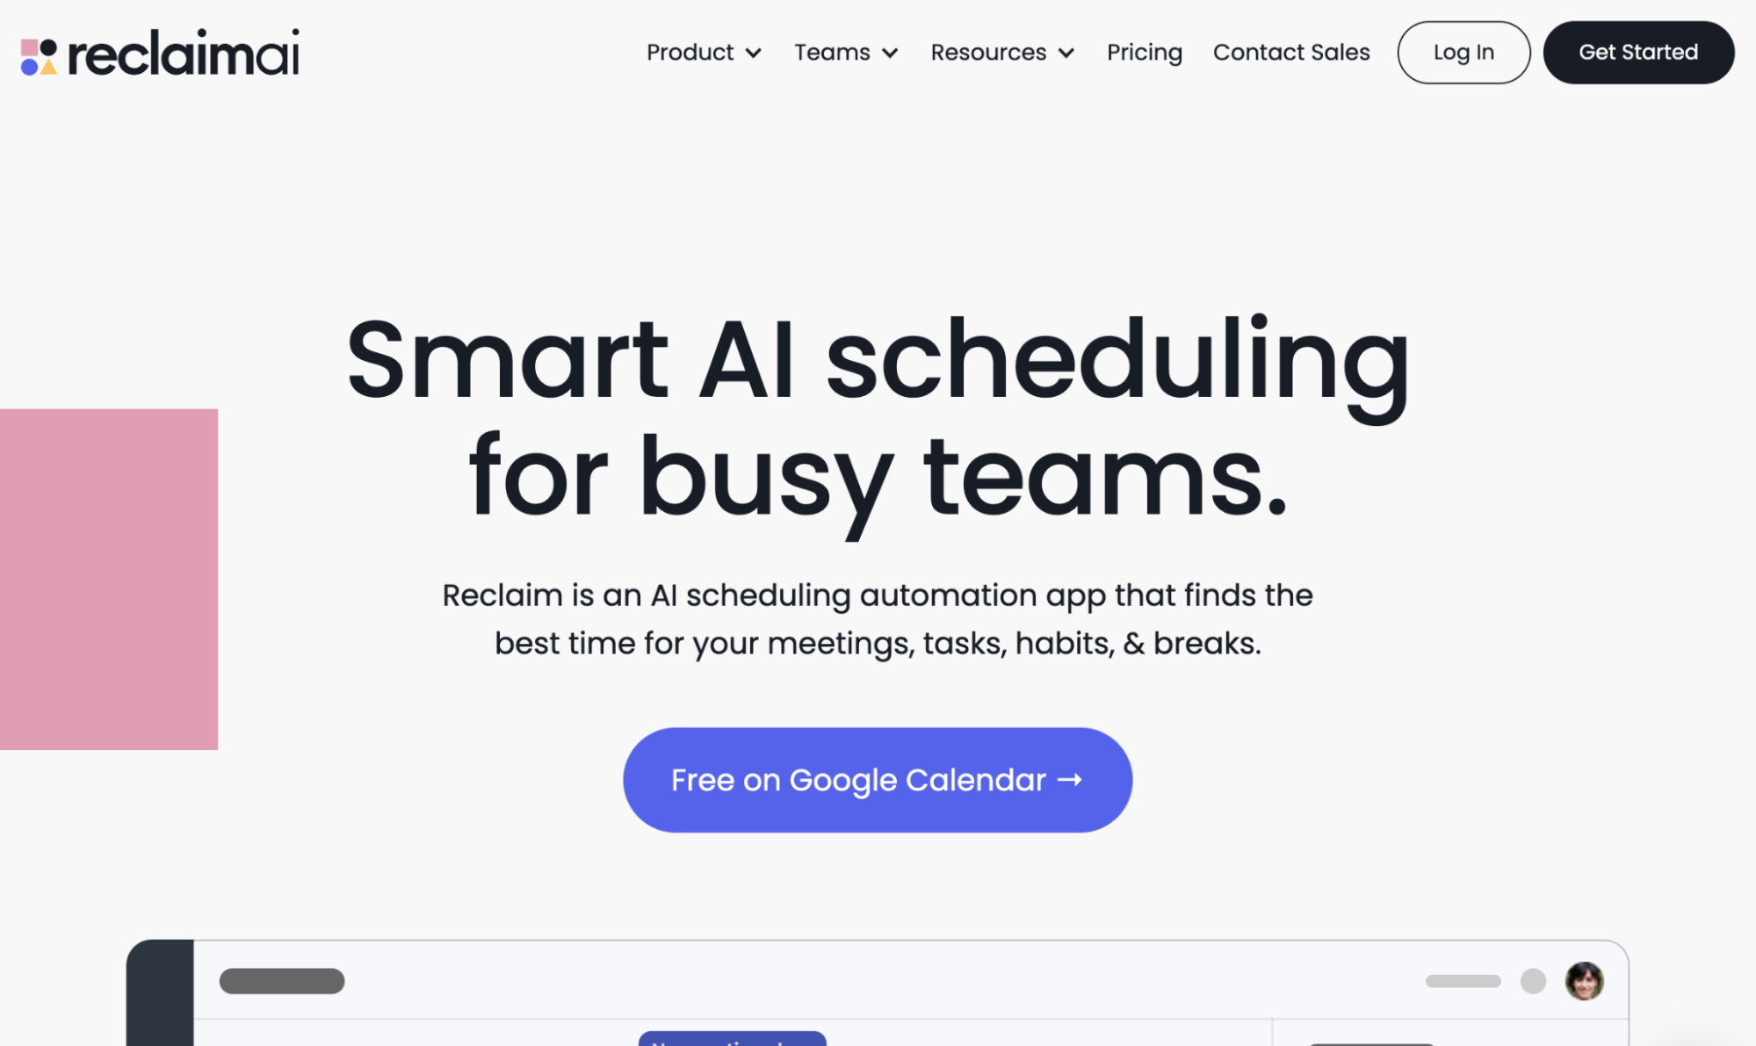Open the Contact Sales menu item
1756x1046 pixels.
1291,53
